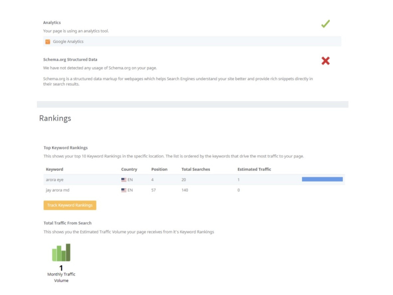The image size is (393, 295).
Task: Click estimated traffic value 0 for jay arora md
Action: click(x=239, y=190)
